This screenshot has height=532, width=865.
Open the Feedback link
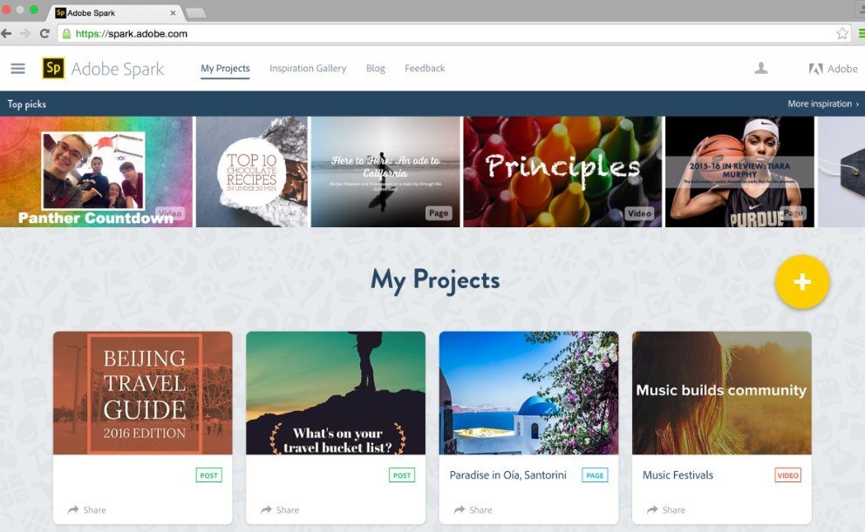pyautogui.click(x=425, y=68)
